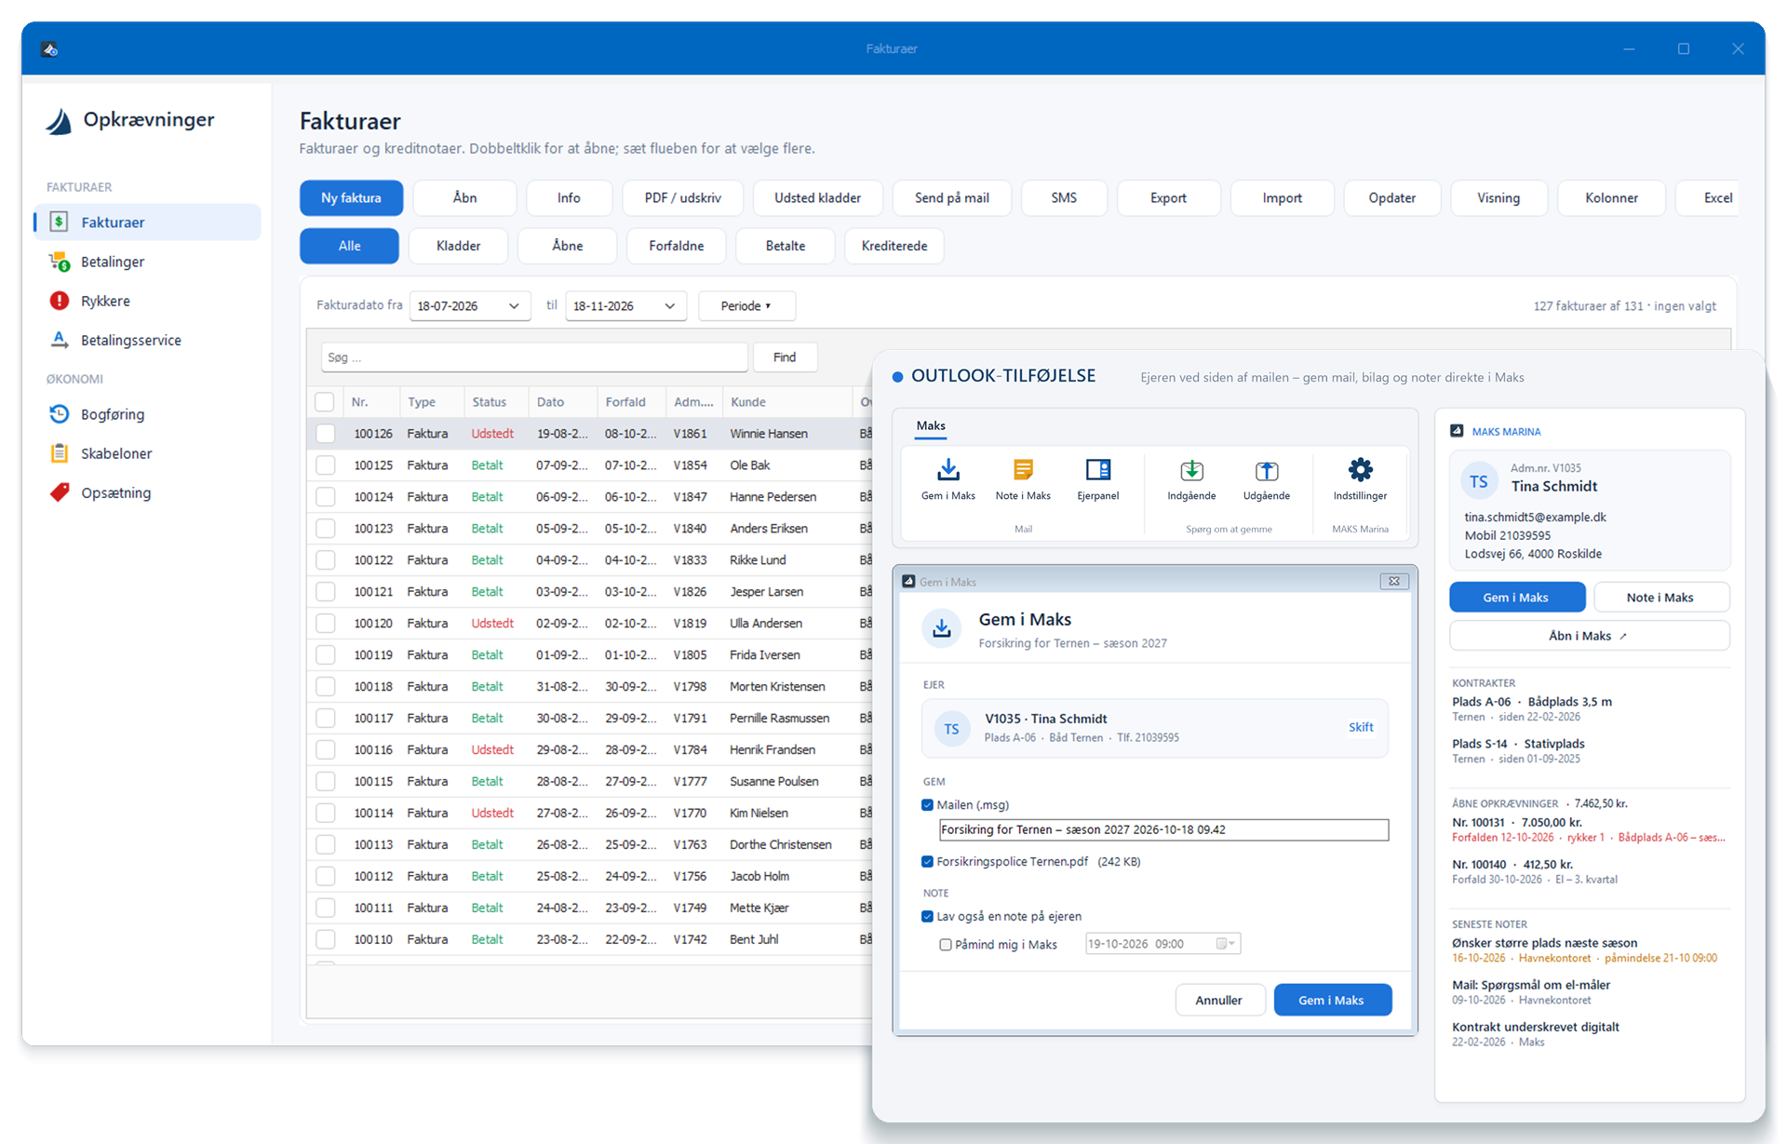The width and height of the screenshot is (1787, 1144).
Task: Show the Forfaldne filter tab
Action: 676,246
